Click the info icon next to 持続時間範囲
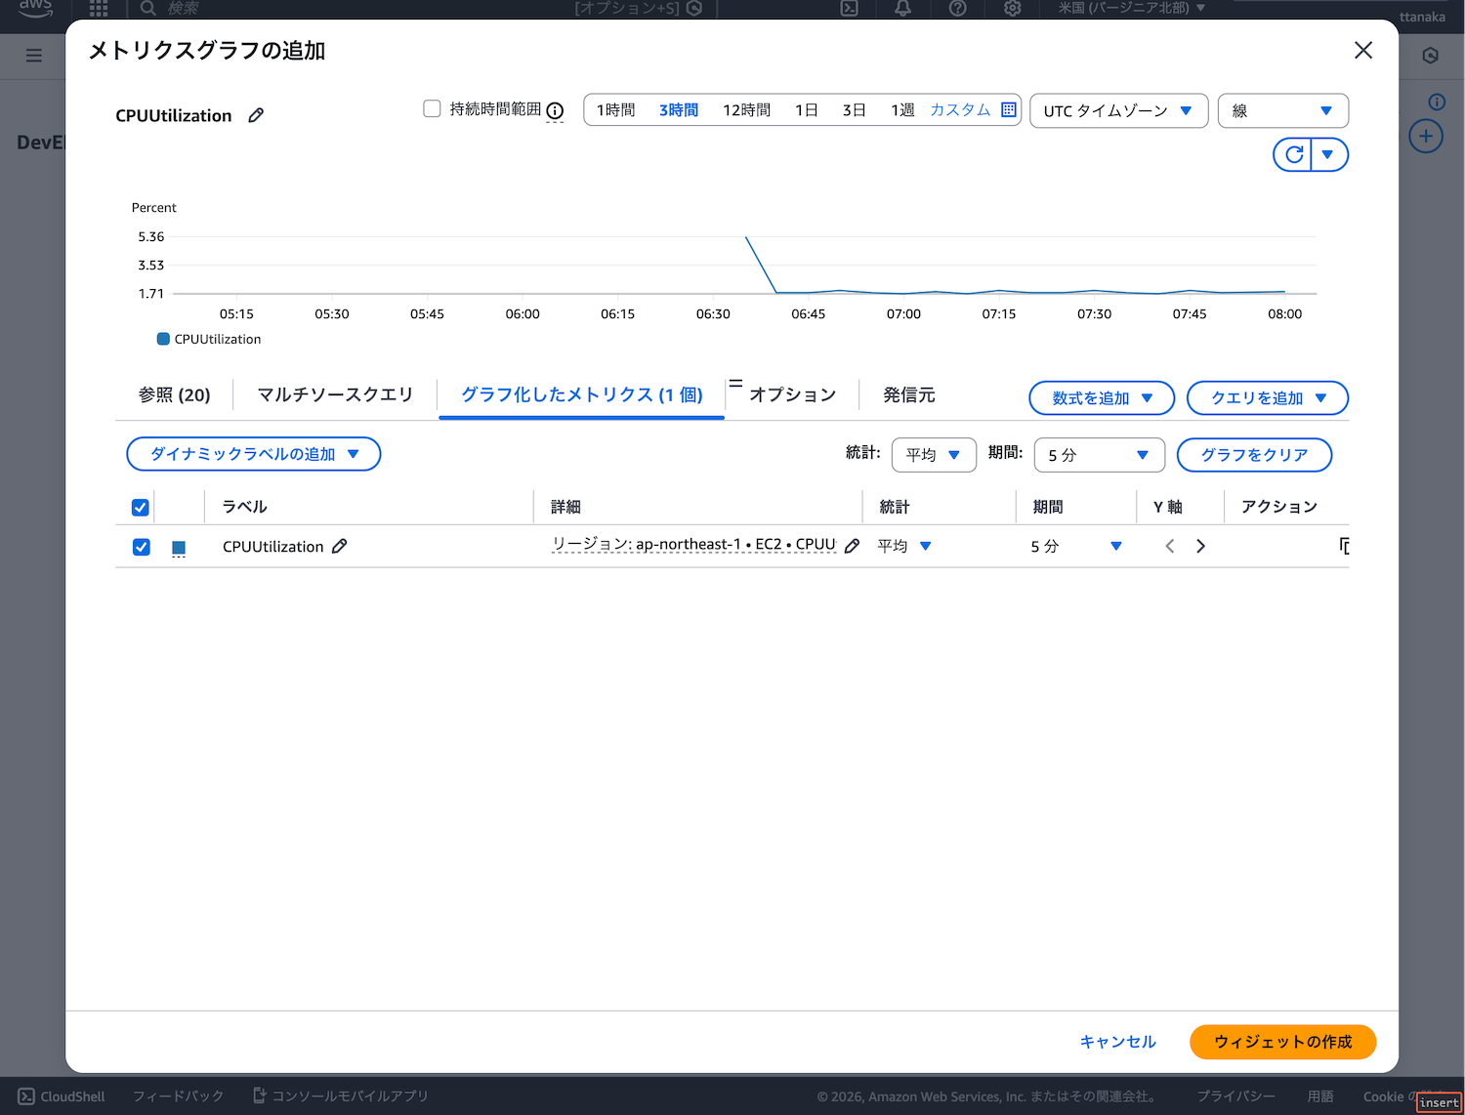 pos(555,110)
